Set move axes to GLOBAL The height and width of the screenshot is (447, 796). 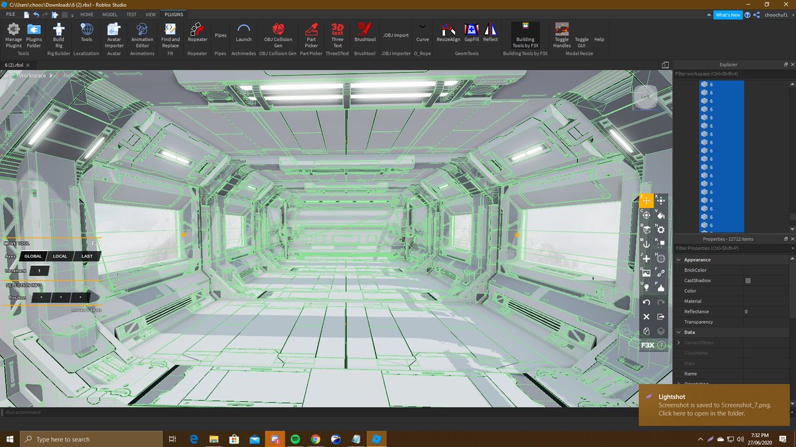coord(33,256)
